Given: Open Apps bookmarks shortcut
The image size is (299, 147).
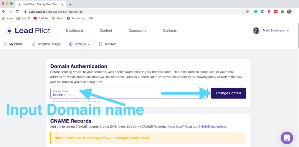Looking at the screenshot, I should (x=8, y=18).
